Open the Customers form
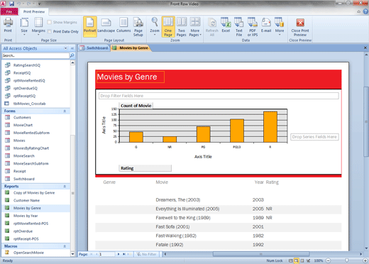Viewport: 369px width, 264px height. [22, 118]
